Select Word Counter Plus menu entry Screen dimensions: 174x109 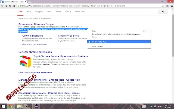tap(119, 42)
